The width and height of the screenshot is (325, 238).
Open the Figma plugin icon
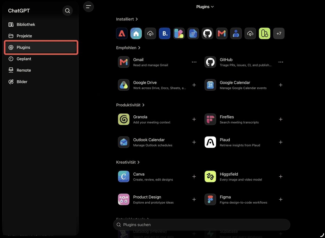click(x=210, y=199)
